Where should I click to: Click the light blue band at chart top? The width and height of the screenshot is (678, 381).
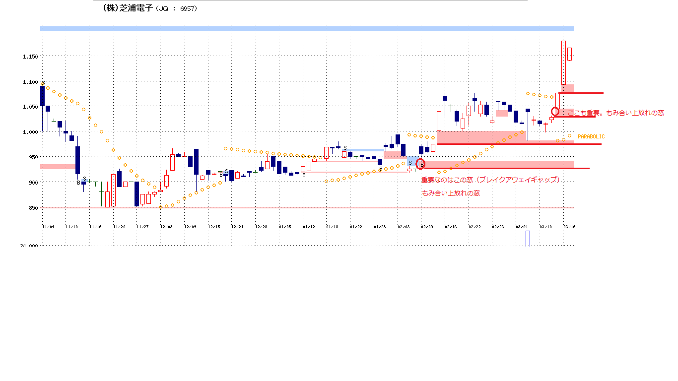[307, 28]
